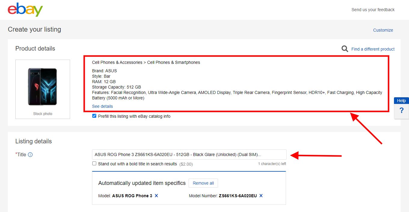Click the magnifier icon beside Find a different product

point(345,49)
